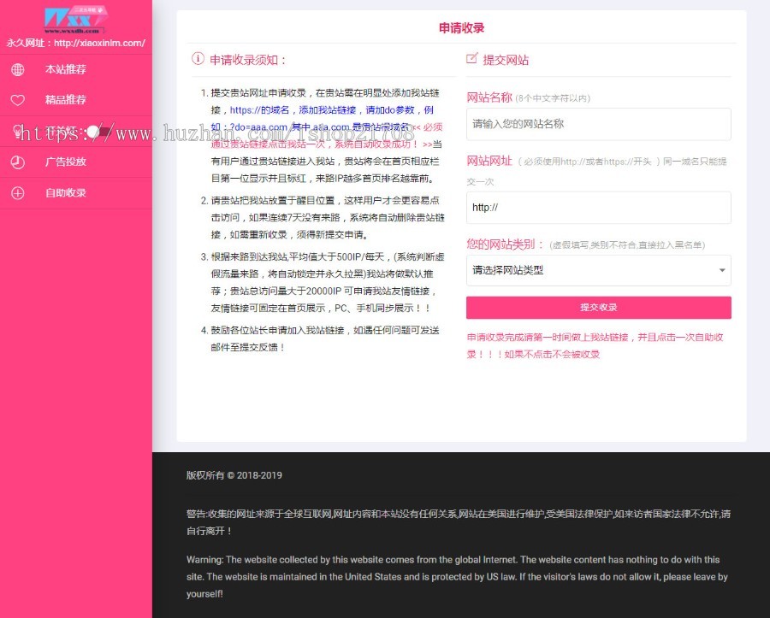Click the 网站网址 field label
Viewport: 770px width, 618px height.
click(x=489, y=161)
